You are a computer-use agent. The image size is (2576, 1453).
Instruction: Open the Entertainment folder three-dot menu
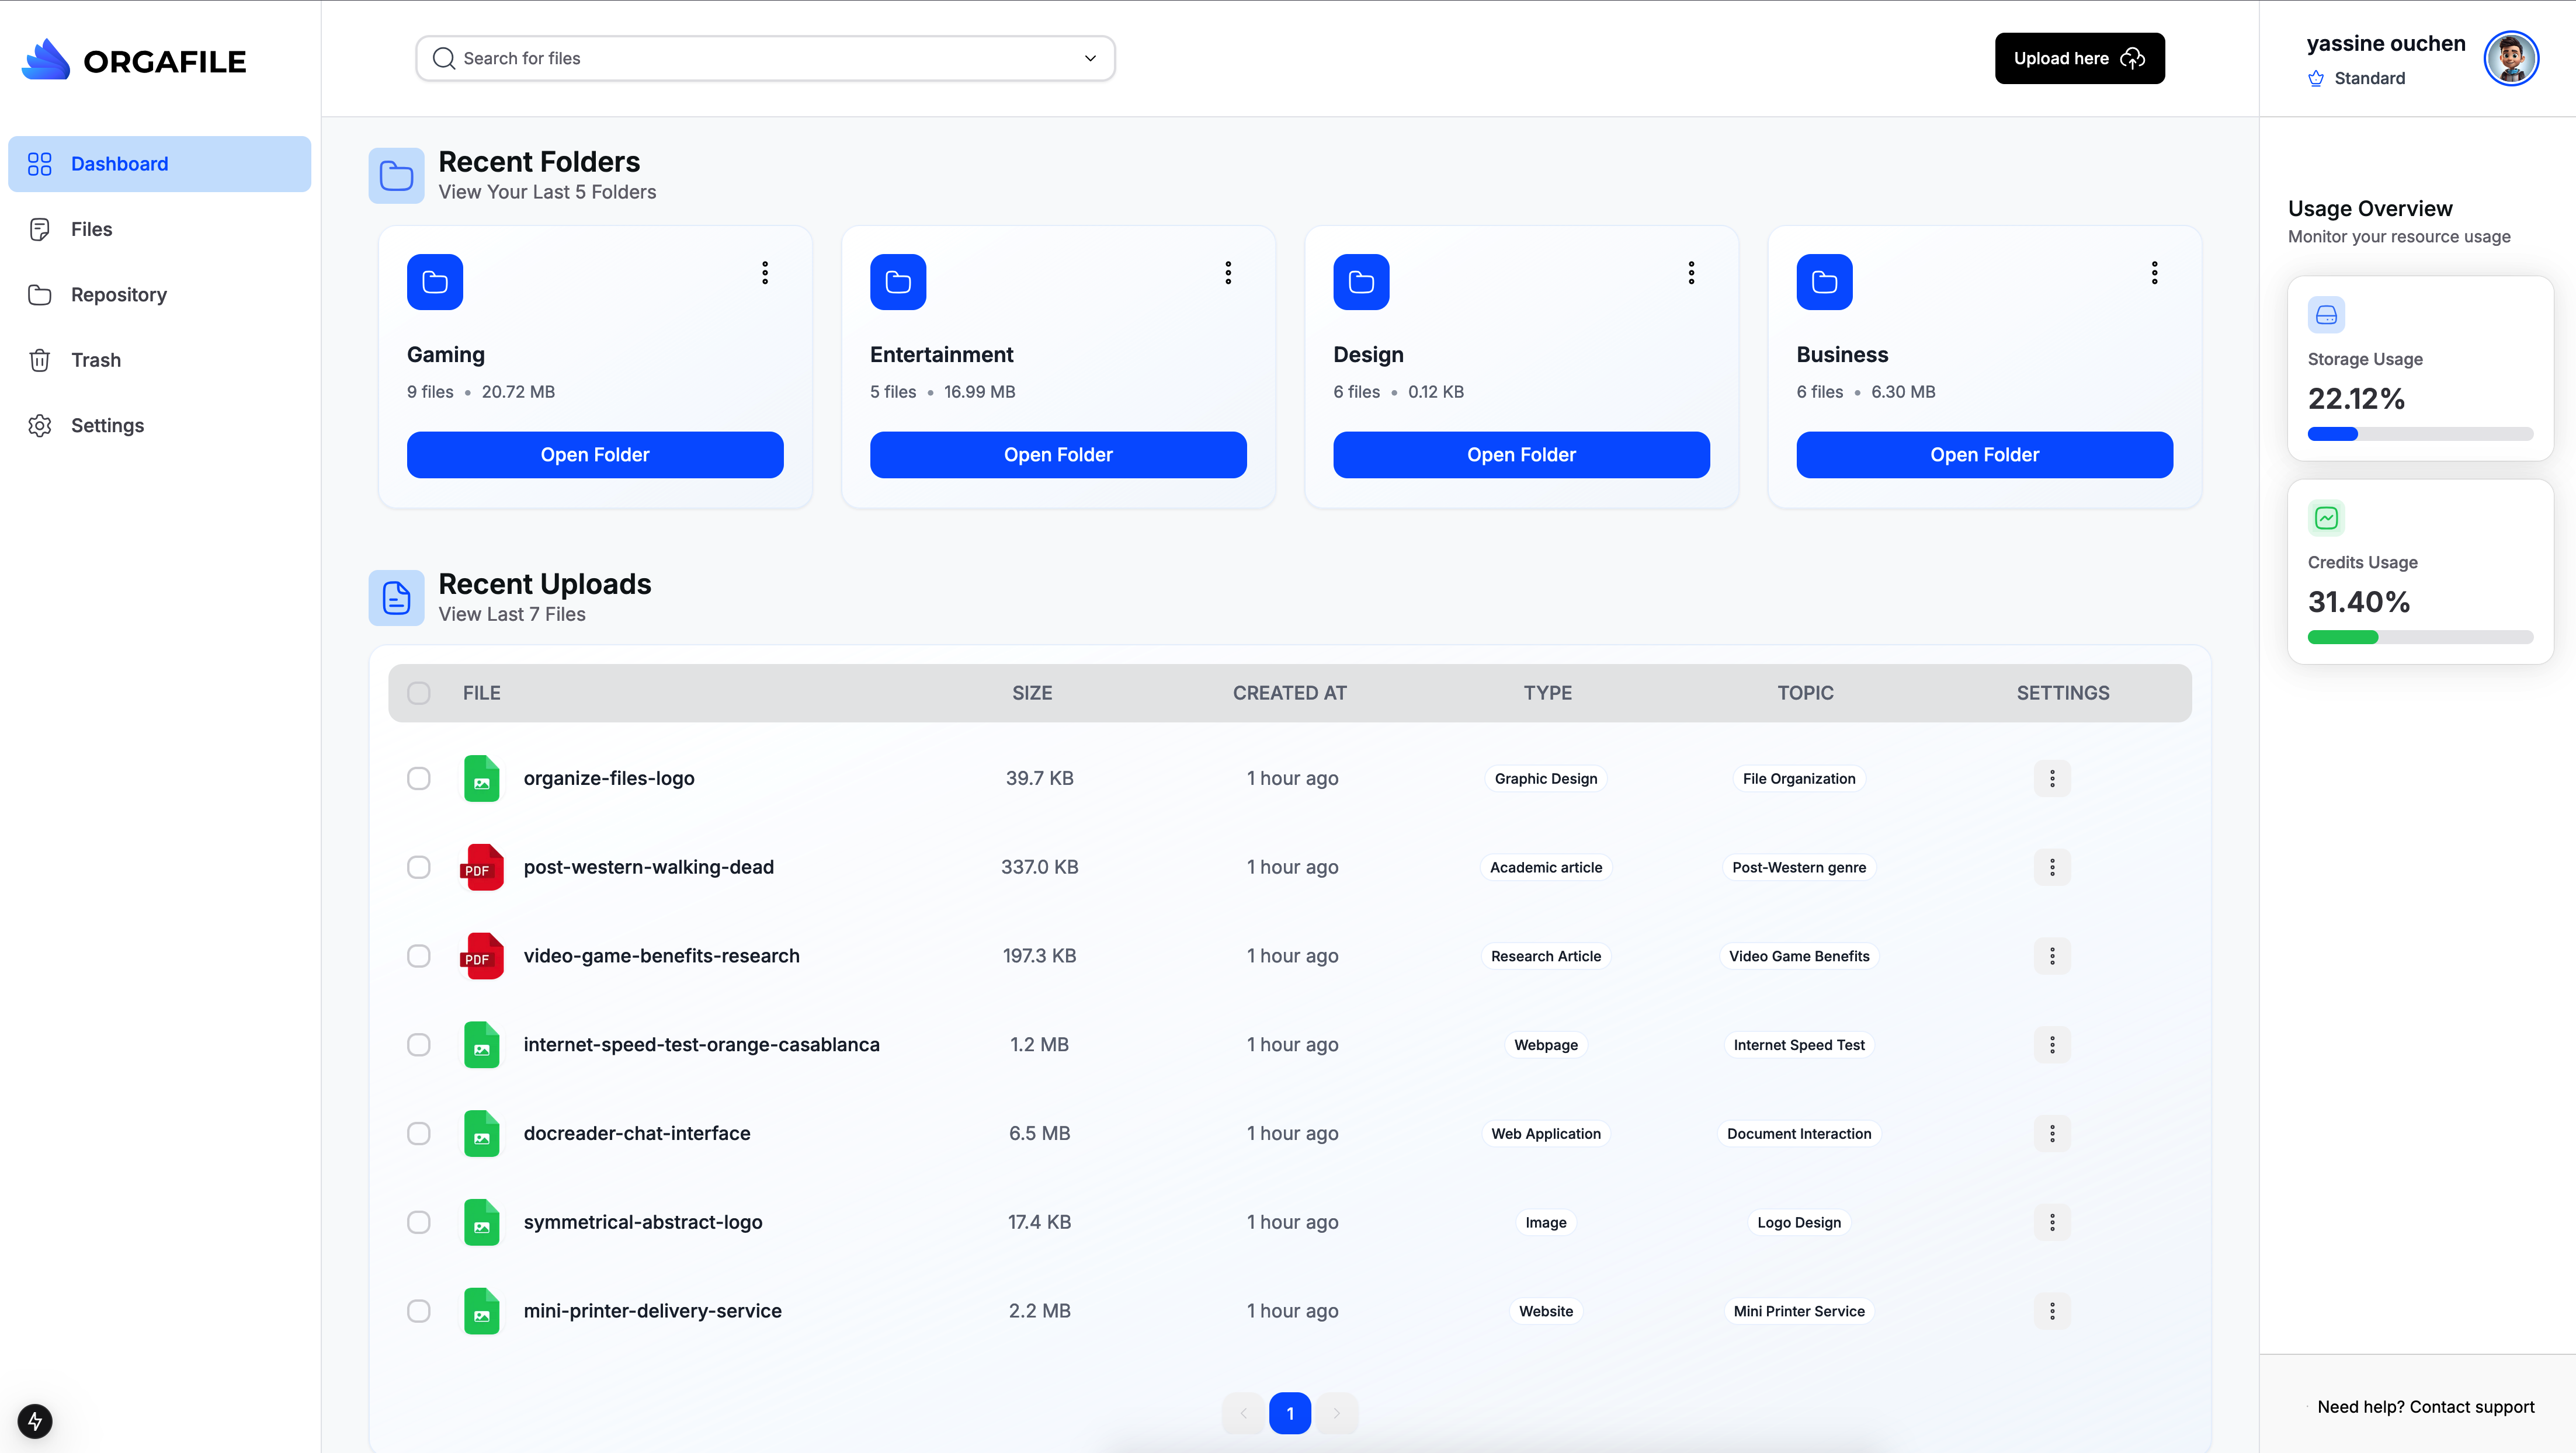coord(1228,273)
